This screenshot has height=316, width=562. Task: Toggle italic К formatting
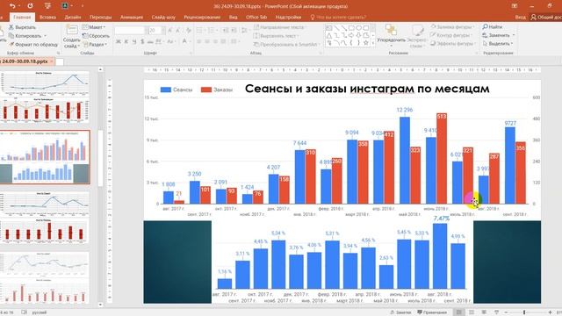pos(126,41)
